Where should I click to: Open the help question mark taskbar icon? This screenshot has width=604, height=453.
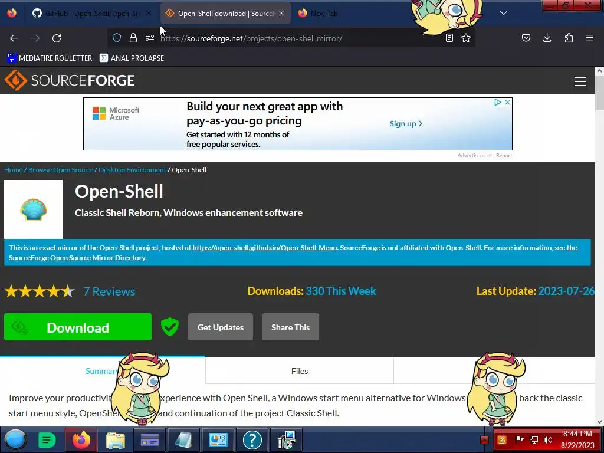pos(252,440)
